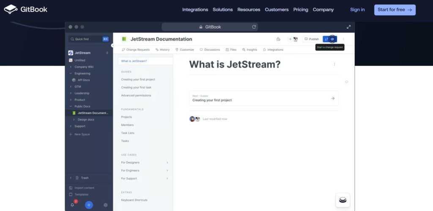The height and width of the screenshot is (211, 433).
Task: Click the Next Creating your first project card
Action: [264, 99]
